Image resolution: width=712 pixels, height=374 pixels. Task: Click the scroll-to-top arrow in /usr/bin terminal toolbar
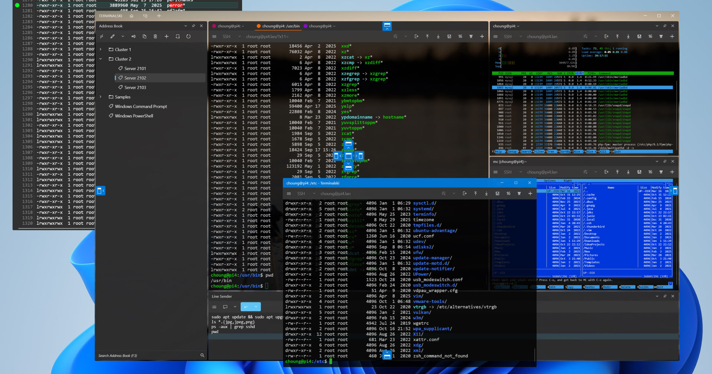coord(427,36)
